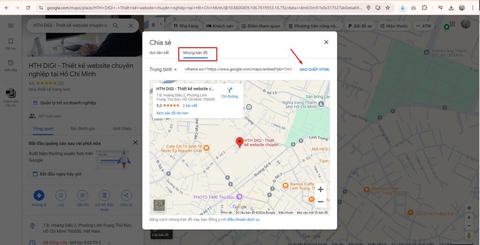Click Bamos Coffee marker in embedded map

[x=285, y=185]
